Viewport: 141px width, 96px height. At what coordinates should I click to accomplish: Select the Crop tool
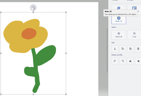coord(134,35)
